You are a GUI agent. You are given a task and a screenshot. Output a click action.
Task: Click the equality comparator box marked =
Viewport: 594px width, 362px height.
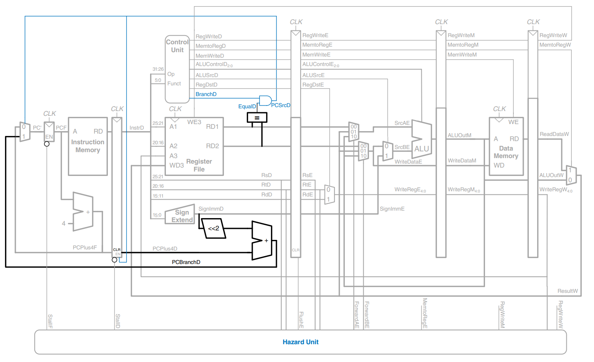coord(257,117)
